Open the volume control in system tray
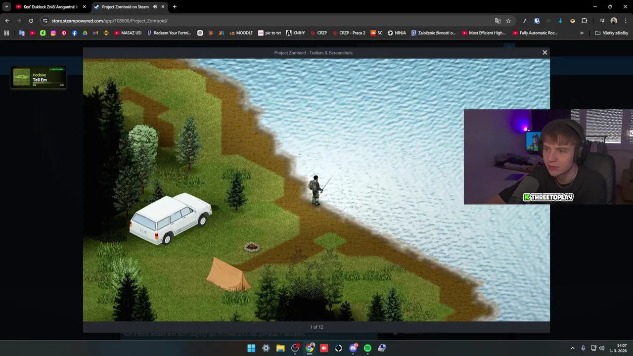Screen dimensions: 633x356 [x=601, y=348]
